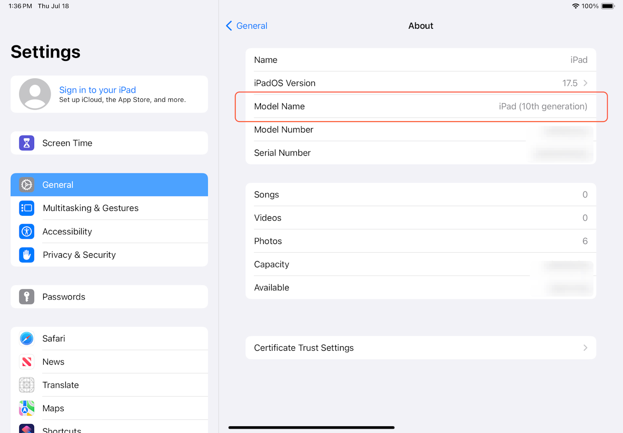Tap the battery indicator in status bar
The height and width of the screenshot is (433, 623).
[x=608, y=6]
